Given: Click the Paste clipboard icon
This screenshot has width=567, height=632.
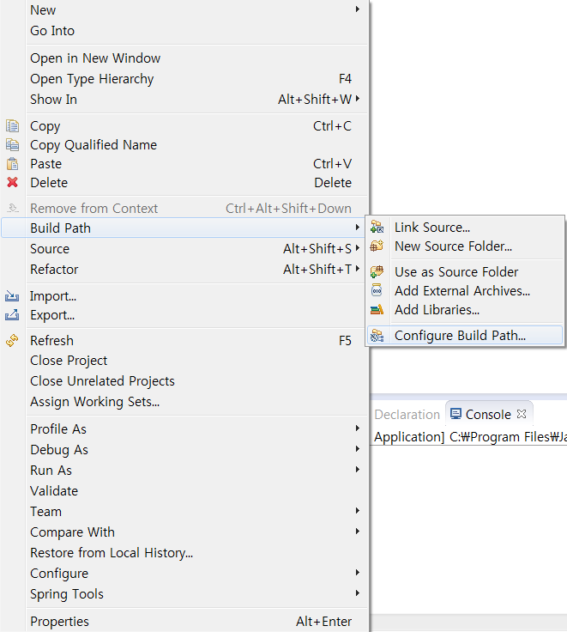Looking at the screenshot, I should [13, 163].
